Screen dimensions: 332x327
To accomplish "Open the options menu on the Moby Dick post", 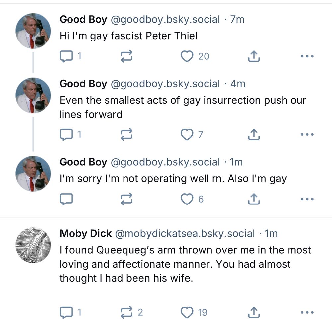I will [307, 311].
